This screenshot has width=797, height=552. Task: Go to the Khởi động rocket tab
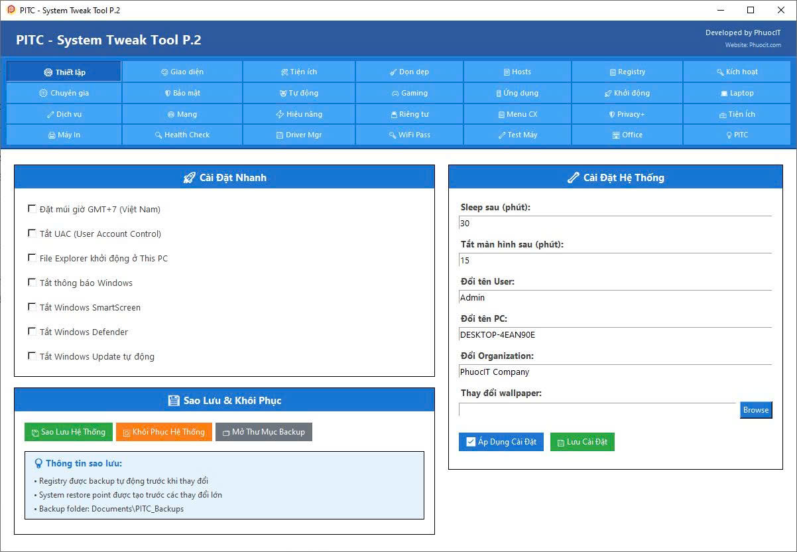(x=627, y=93)
